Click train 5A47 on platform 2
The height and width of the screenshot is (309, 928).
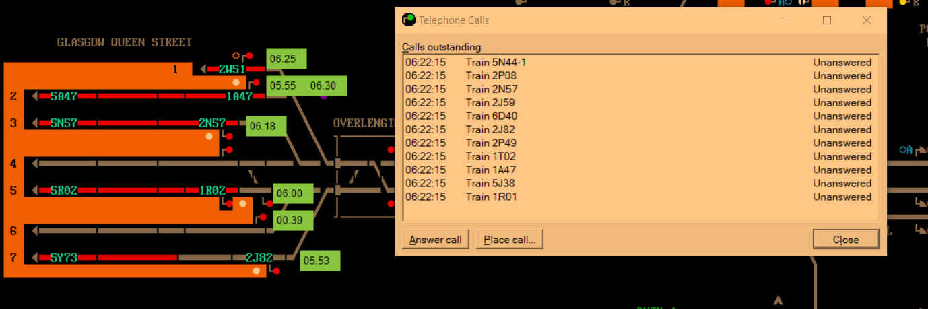[64, 96]
